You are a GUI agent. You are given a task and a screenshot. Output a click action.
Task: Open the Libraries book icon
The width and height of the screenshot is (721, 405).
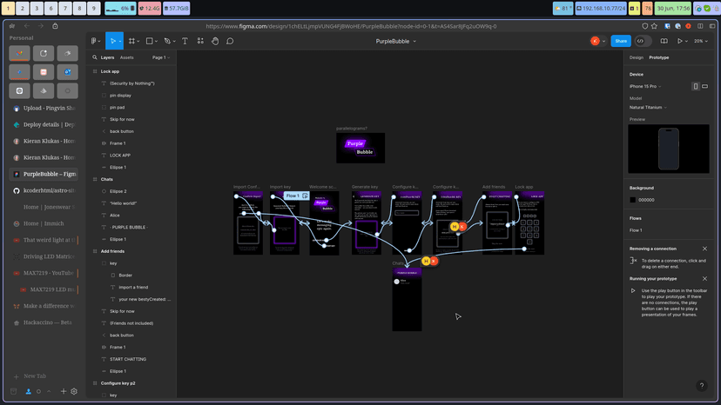pyautogui.click(x=664, y=41)
